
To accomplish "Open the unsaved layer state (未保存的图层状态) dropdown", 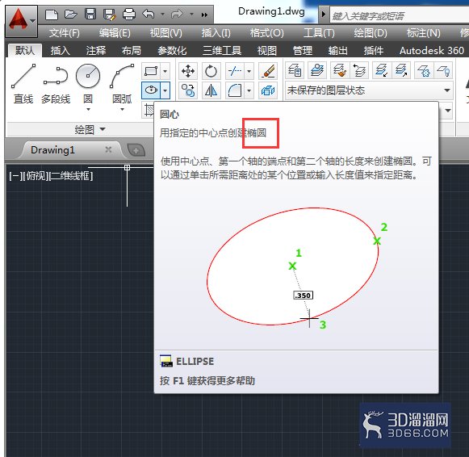I will [369, 90].
